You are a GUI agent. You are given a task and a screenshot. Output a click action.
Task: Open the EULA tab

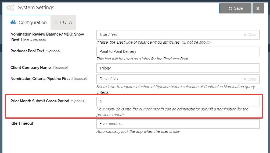63,22
